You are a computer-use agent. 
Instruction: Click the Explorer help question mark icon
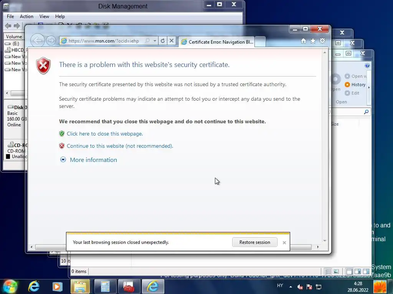tap(367, 65)
